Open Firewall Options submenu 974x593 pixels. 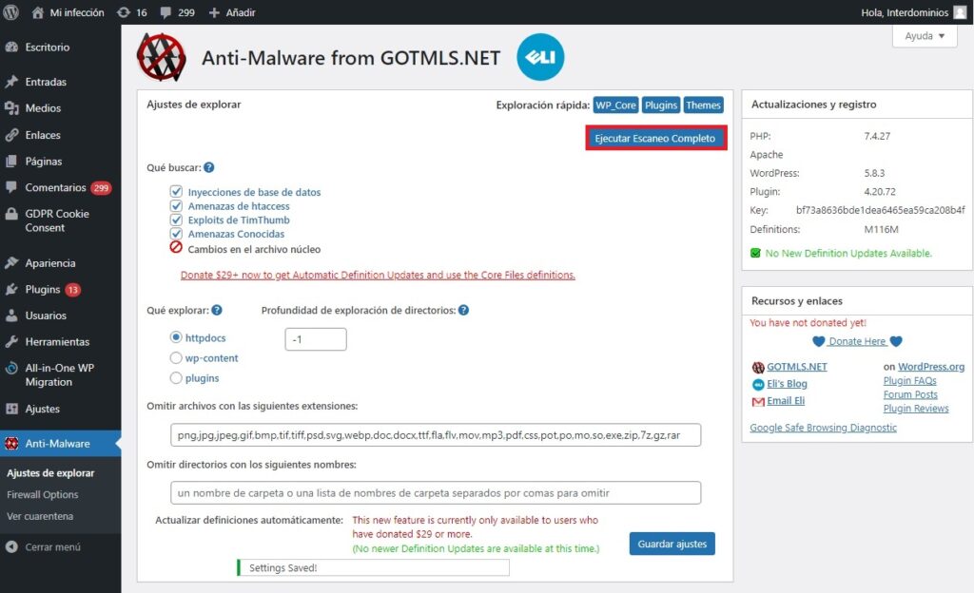(43, 494)
